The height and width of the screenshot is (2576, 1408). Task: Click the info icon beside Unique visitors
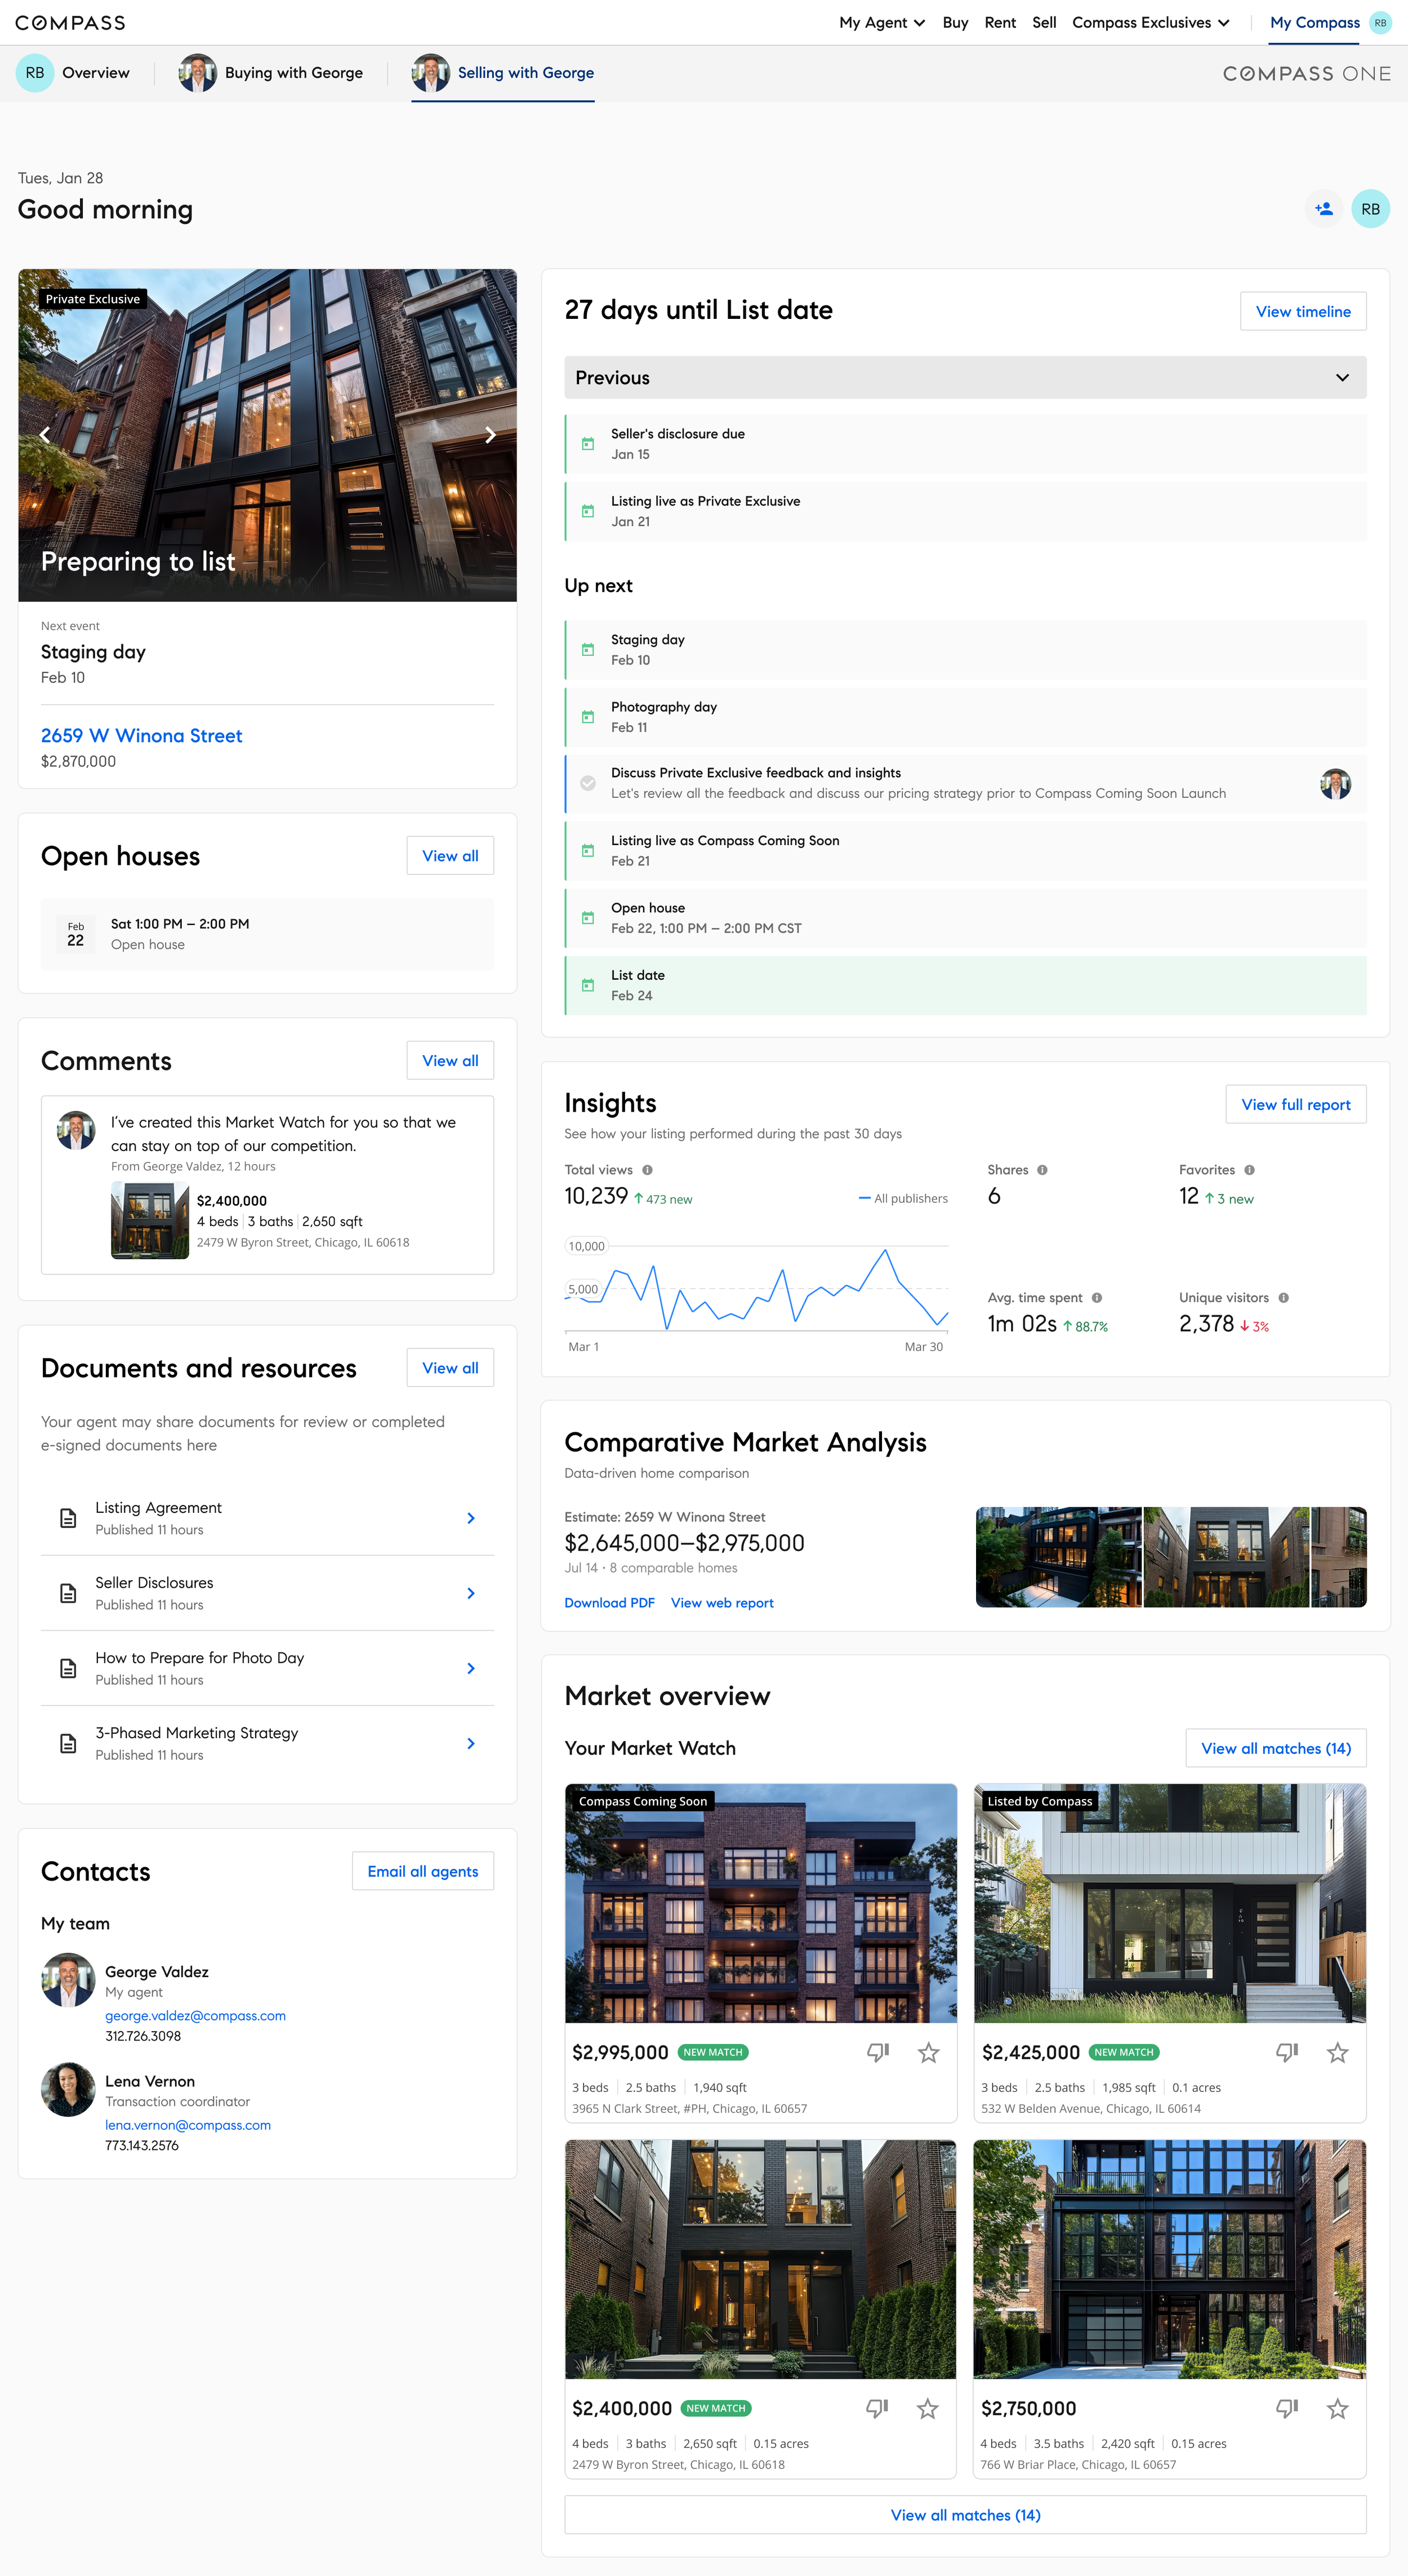click(1285, 1297)
